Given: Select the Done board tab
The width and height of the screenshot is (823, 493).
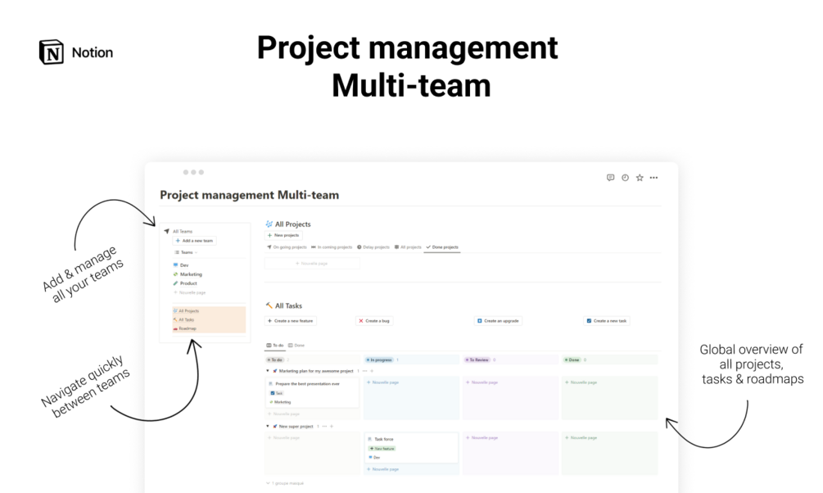Looking at the screenshot, I should click(296, 346).
